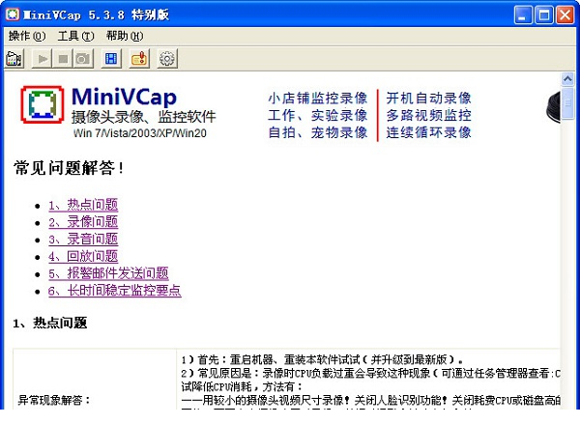The image size is (580, 425).
Task: Click the heading 常见问题解答！
Action: (x=69, y=168)
